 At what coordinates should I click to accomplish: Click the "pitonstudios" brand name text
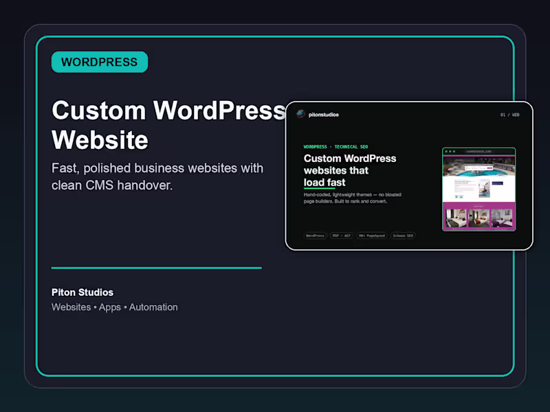tap(323, 115)
